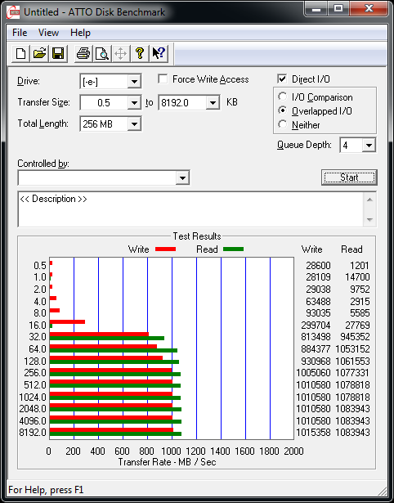Open Print Preview toolbar icon
The image size is (394, 503).
point(102,53)
